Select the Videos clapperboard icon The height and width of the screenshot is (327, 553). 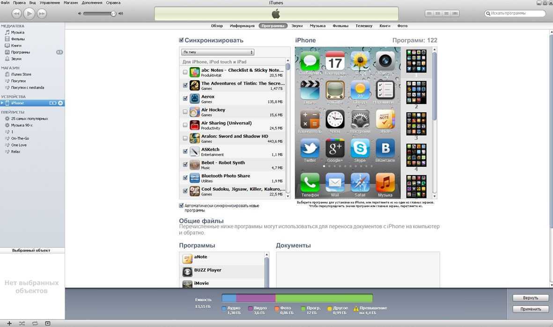point(310,90)
